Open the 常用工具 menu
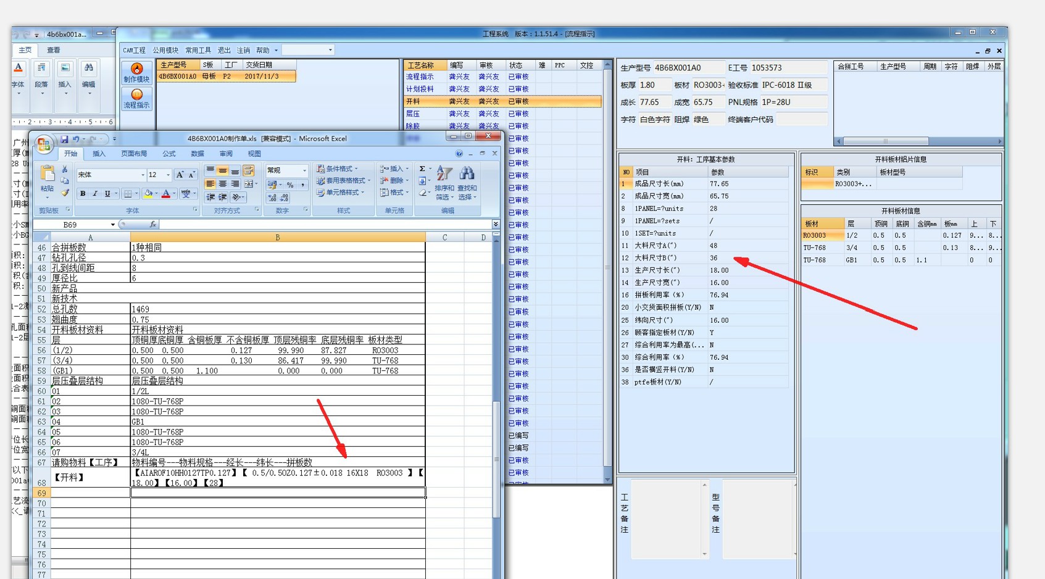 click(198, 50)
